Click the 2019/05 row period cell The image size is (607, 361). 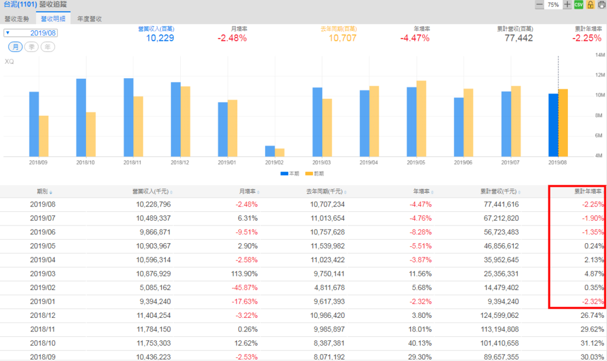coord(43,246)
